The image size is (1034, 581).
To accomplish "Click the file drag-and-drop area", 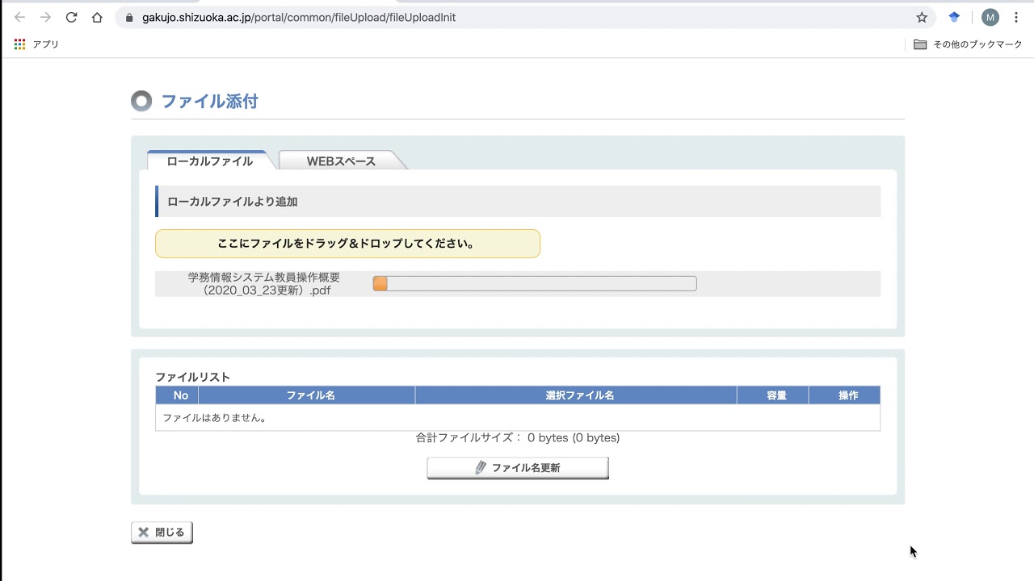I will point(347,244).
